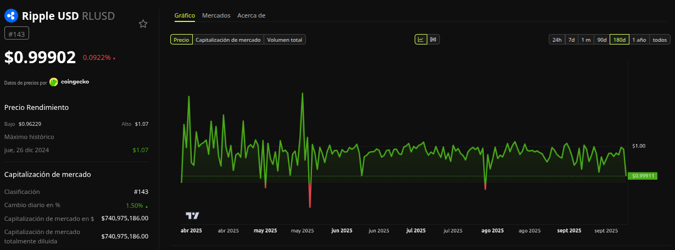Add RLUSD to favorites with star icon

click(x=143, y=24)
